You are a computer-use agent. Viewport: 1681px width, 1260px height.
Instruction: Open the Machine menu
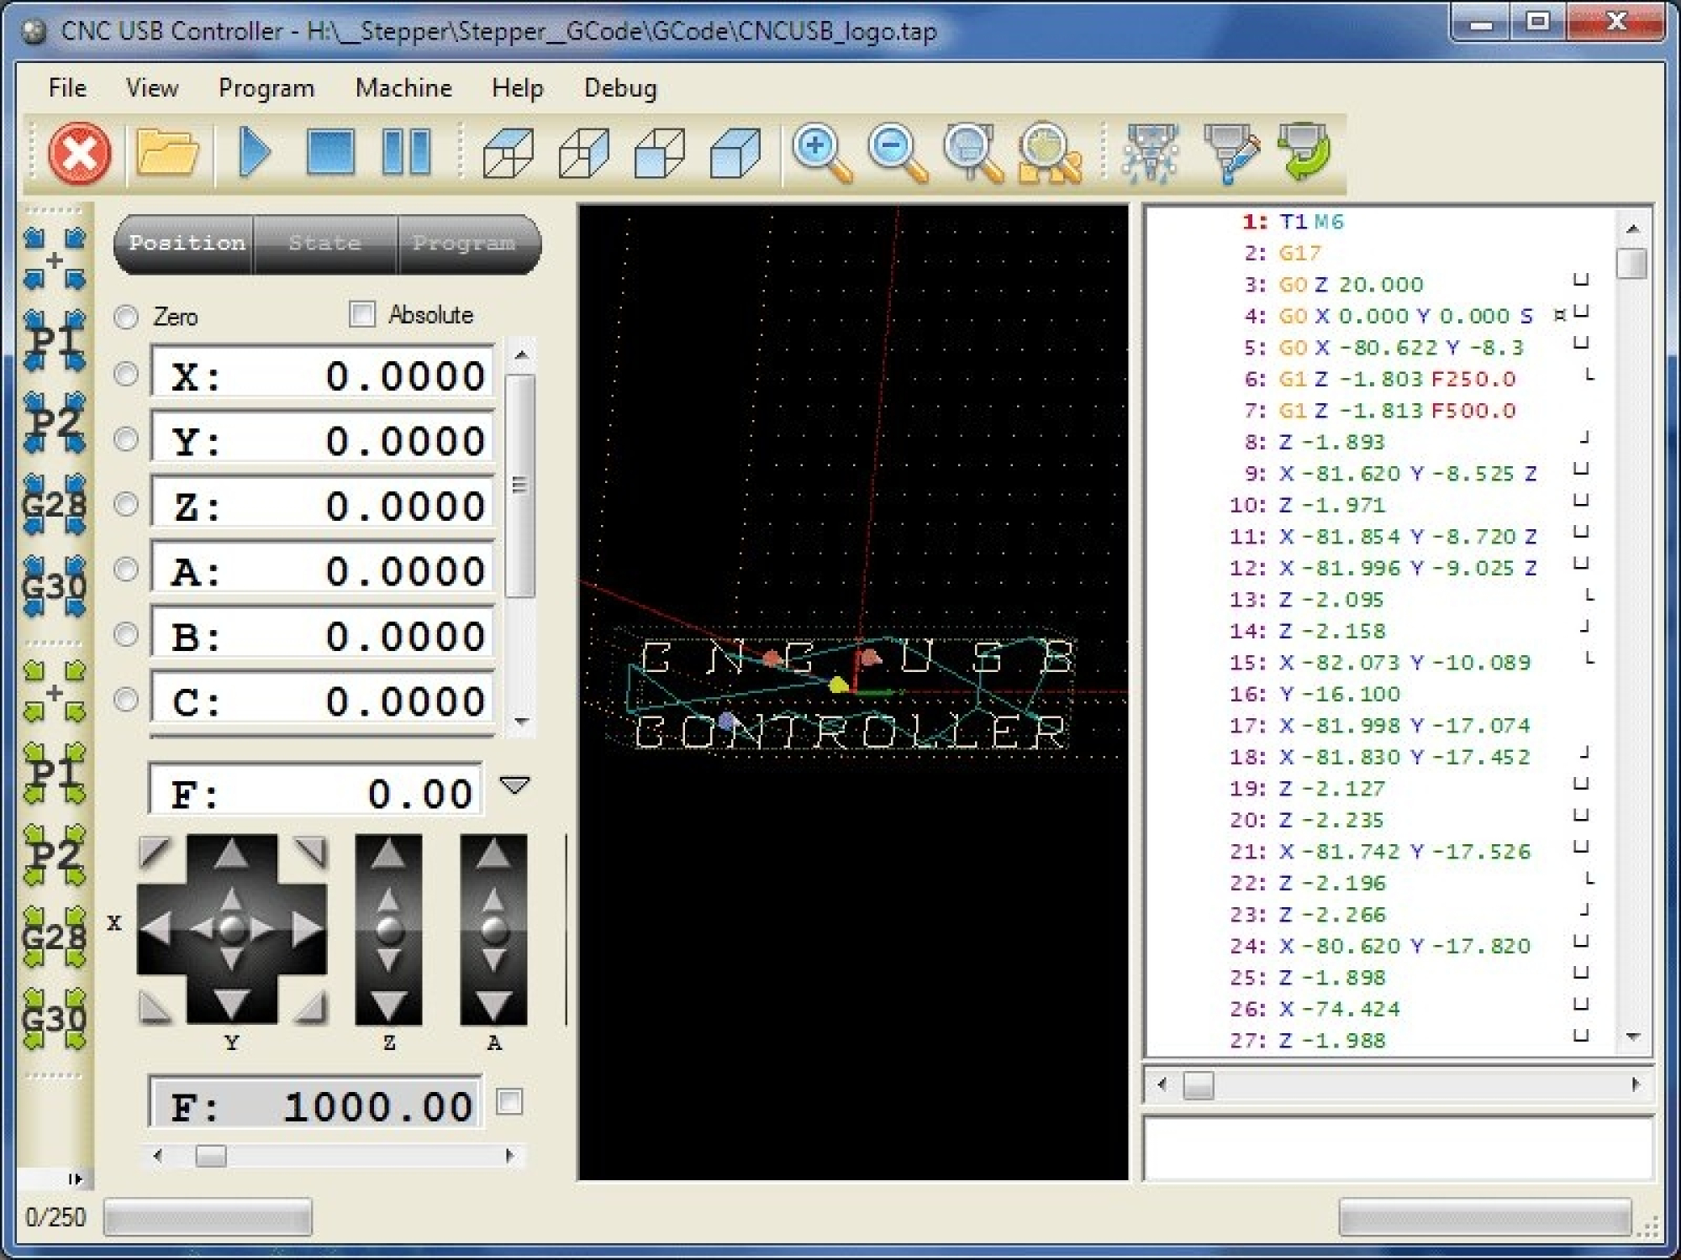coord(403,87)
